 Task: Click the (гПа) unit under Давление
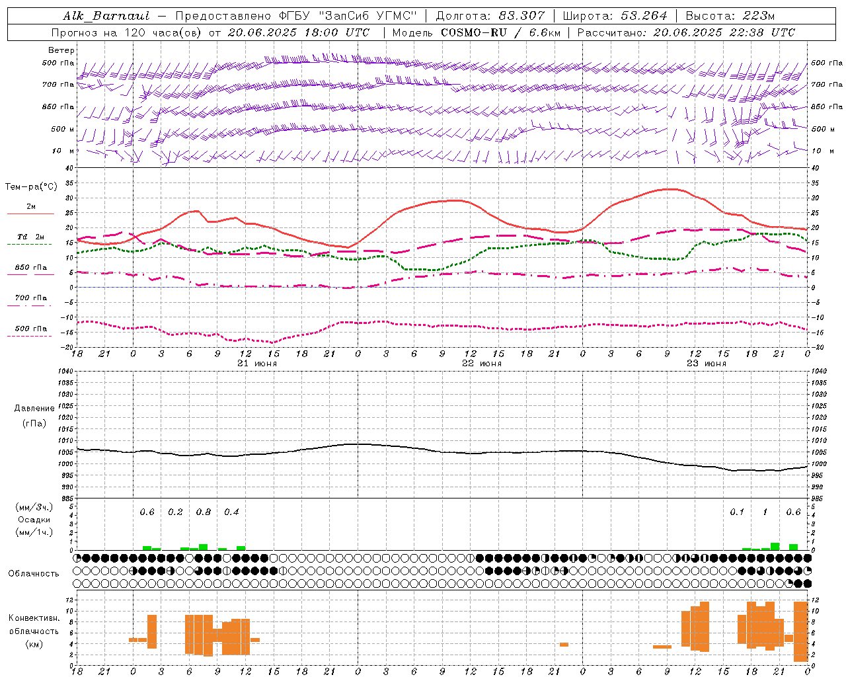[x=34, y=424]
